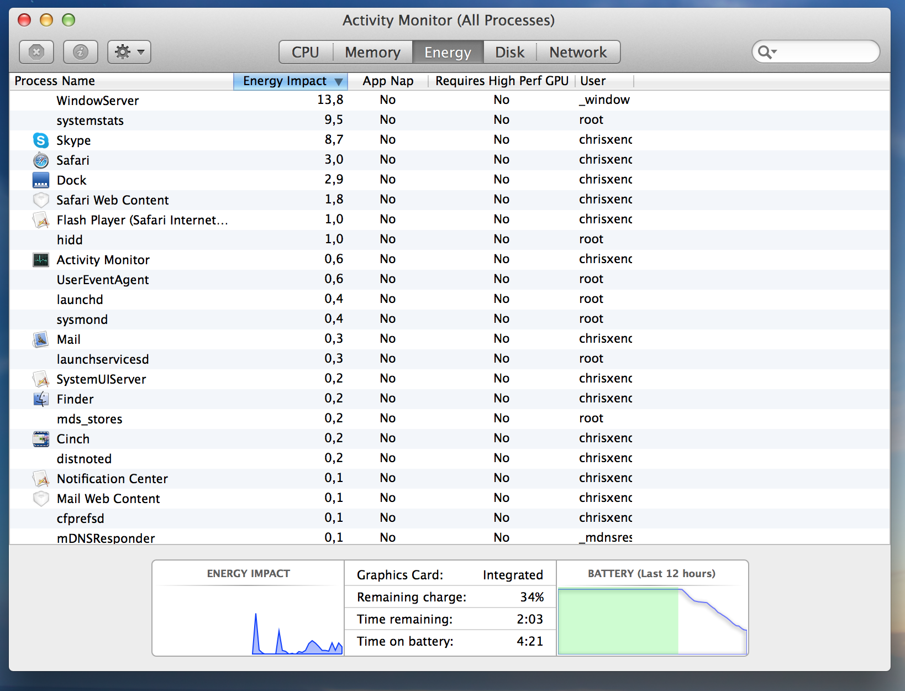Click the Activity Monitor process icon

[x=41, y=260]
